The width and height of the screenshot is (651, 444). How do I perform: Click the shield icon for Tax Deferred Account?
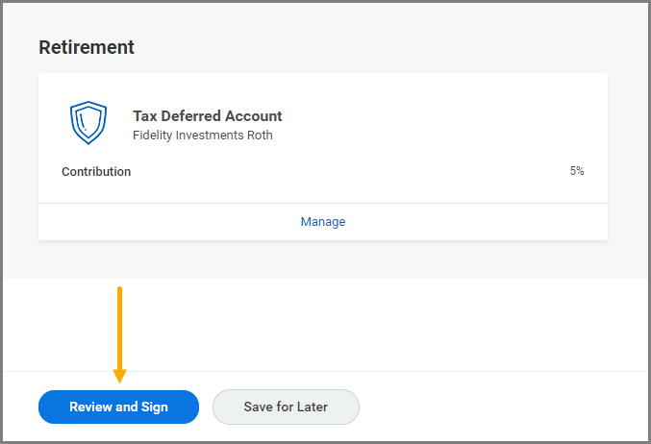[88, 123]
